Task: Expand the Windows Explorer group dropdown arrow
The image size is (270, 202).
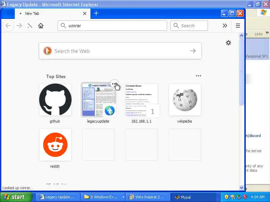Action: 123,197
